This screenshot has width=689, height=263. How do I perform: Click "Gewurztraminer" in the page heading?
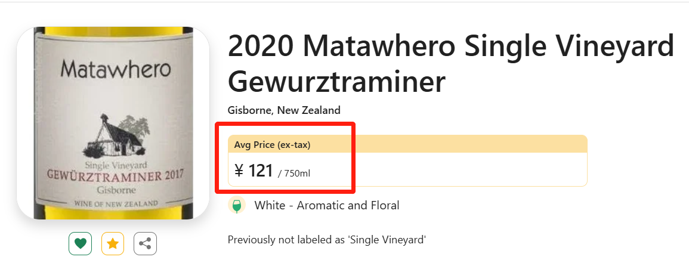click(336, 82)
